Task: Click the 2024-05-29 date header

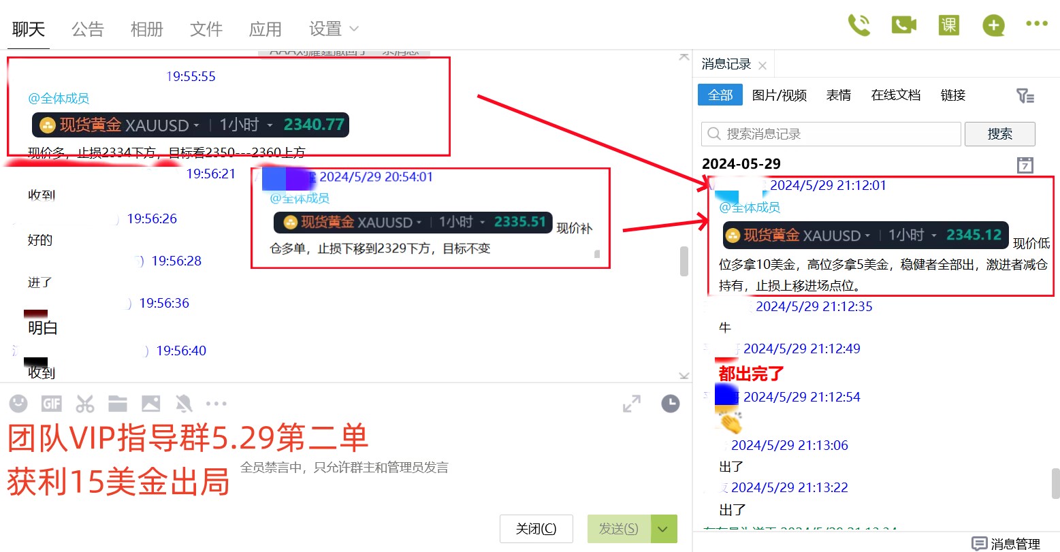Action: pyautogui.click(x=741, y=164)
